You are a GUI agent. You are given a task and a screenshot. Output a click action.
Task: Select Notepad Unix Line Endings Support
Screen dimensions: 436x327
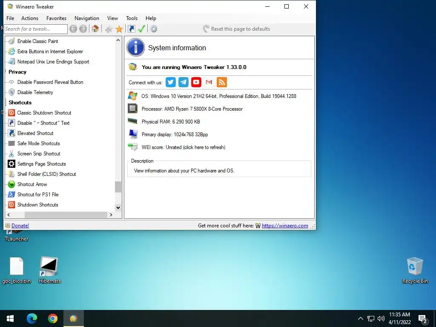coord(53,61)
